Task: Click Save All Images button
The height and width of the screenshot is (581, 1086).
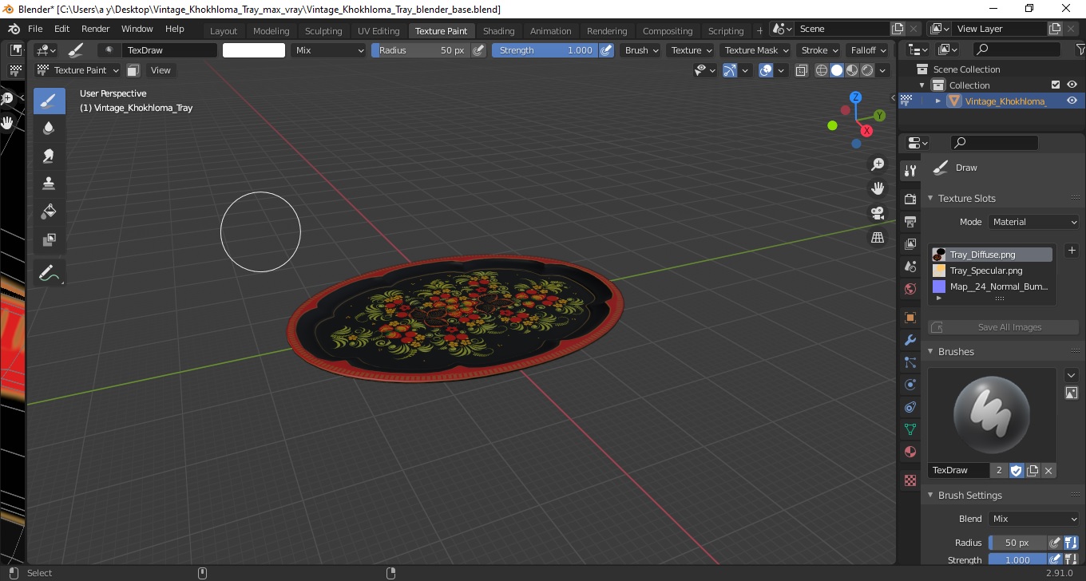Action: coord(1003,327)
